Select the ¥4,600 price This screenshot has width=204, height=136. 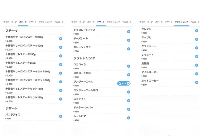9,101
